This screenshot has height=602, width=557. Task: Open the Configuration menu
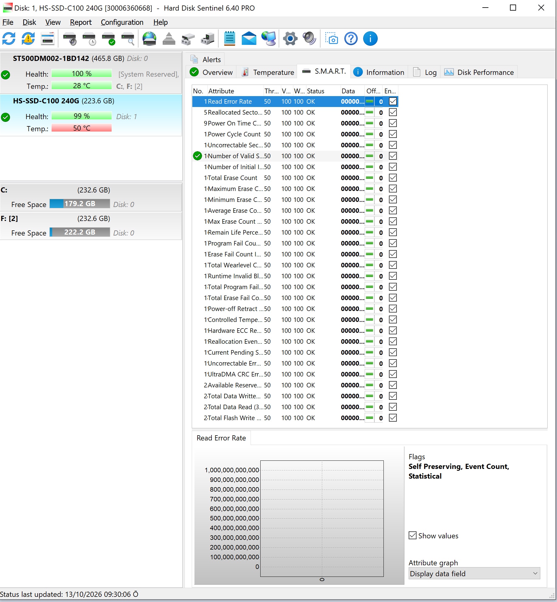coord(122,22)
